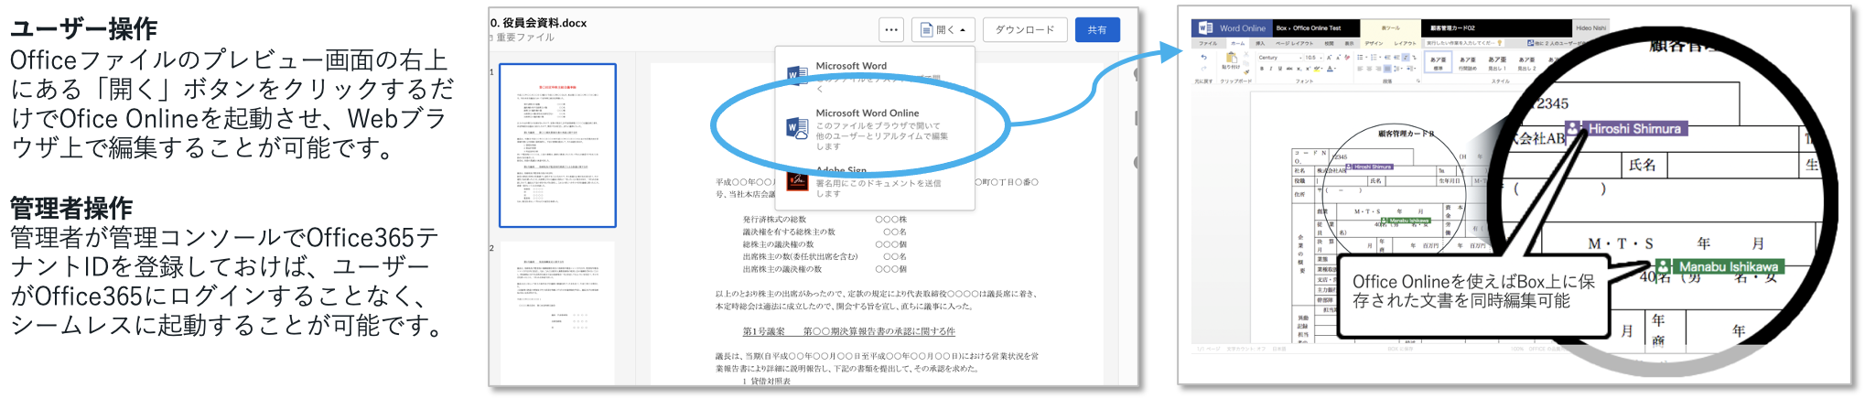Open the Century font name dropdown
This screenshot has height=399, width=1865.
(x=1280, y=58)
